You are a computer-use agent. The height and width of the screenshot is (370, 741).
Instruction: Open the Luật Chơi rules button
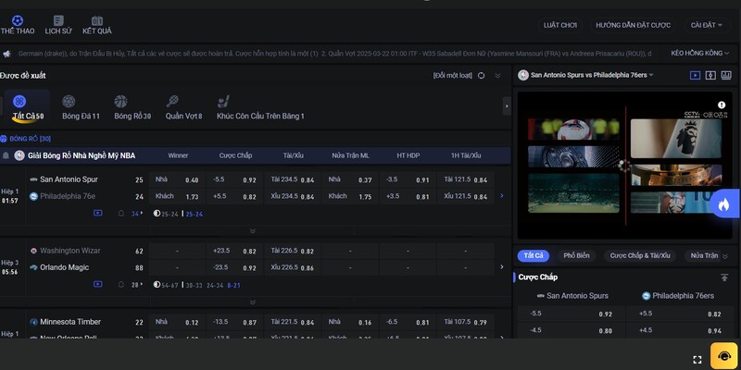(560, 25)
